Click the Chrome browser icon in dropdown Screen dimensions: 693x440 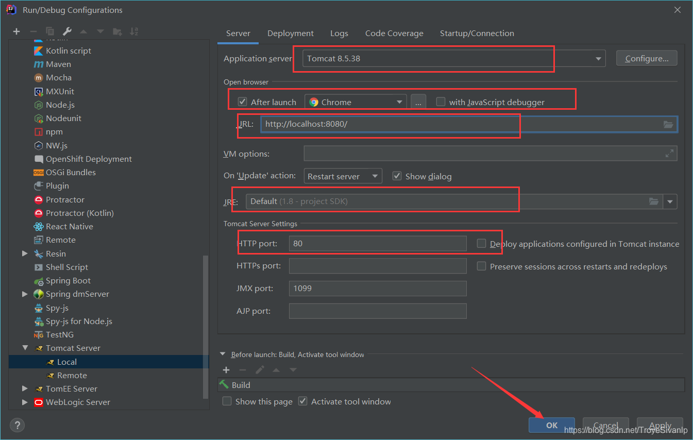pyautogui.click(x=314, y=102)
